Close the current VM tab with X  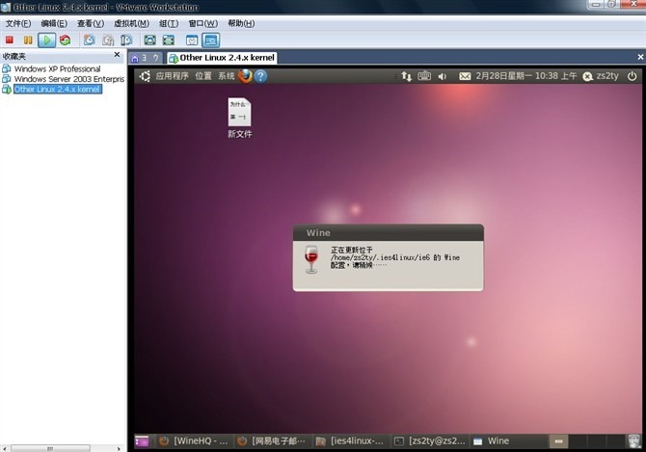click(640, 57)
